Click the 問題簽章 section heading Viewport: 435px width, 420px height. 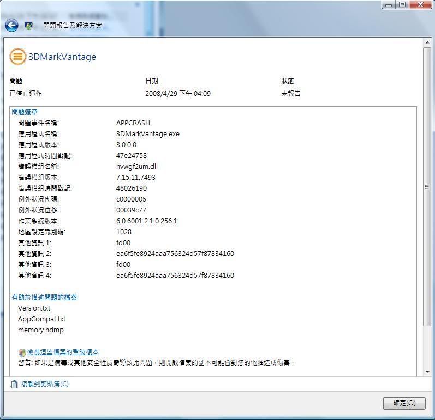tap(25, 112)
